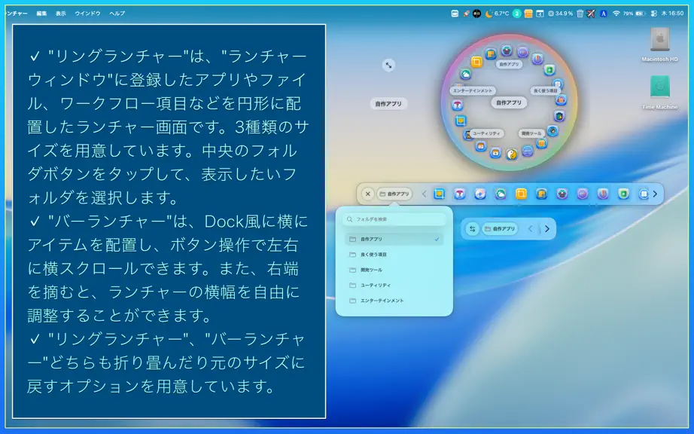694x434 pixels.
Task: Close the bar launcher with the X button
Action: (x=368, y=194)
